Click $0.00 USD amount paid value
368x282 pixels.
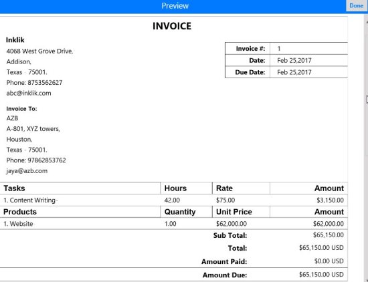click(x=329, y=261)
